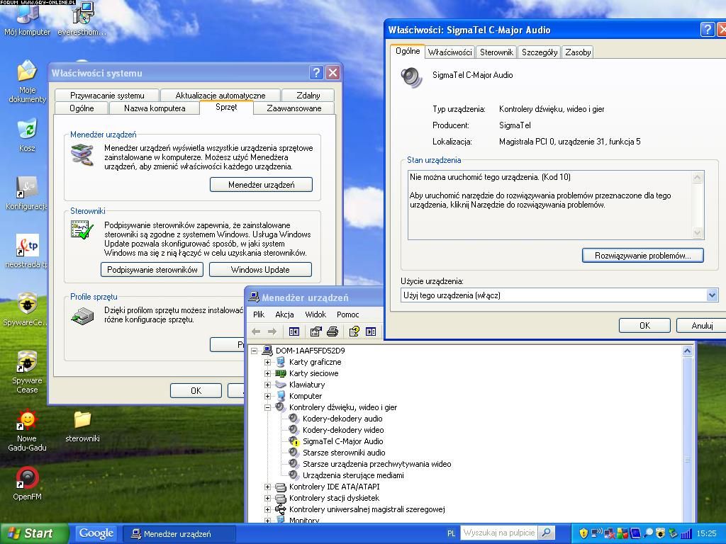
Task: Expand the Karty graficzne tree node
Action: click(x=268, y=362)
